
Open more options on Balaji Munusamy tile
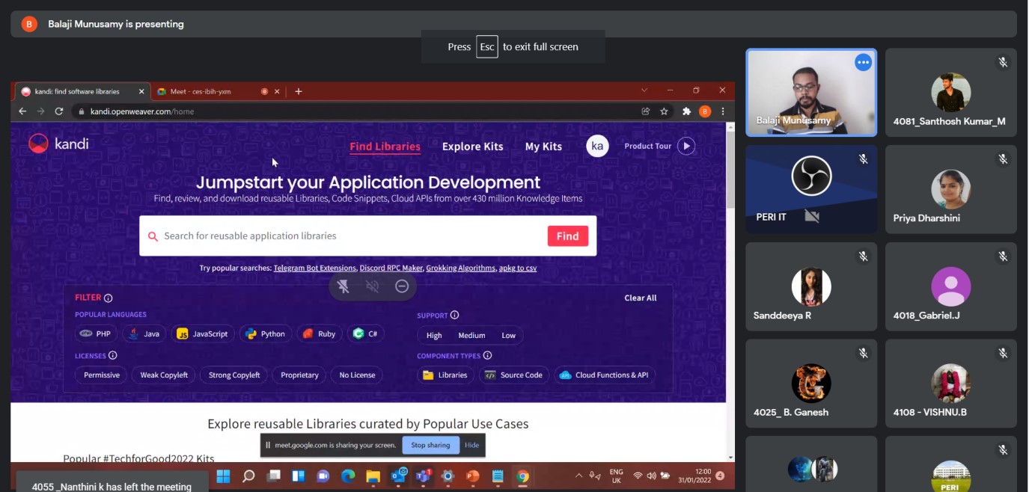click(x=863, y=63)
